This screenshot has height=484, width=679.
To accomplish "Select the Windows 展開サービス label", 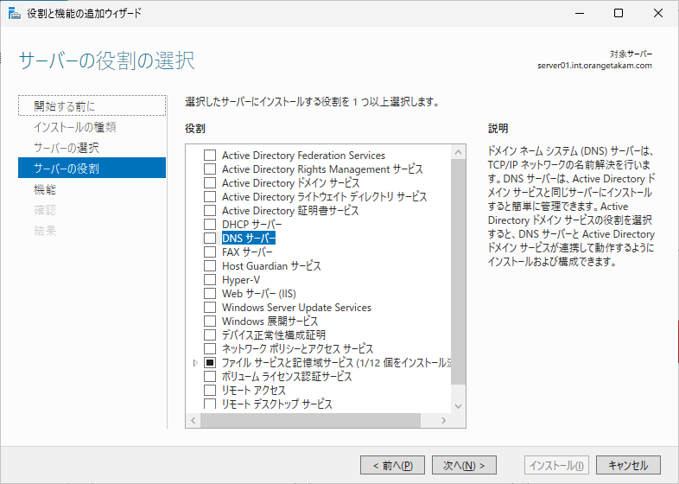I will pos(270,322).
